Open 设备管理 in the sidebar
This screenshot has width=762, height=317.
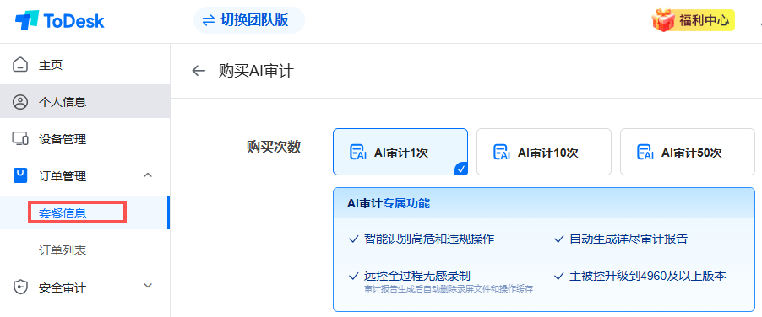pyautogui.click(x=85, y=139)
